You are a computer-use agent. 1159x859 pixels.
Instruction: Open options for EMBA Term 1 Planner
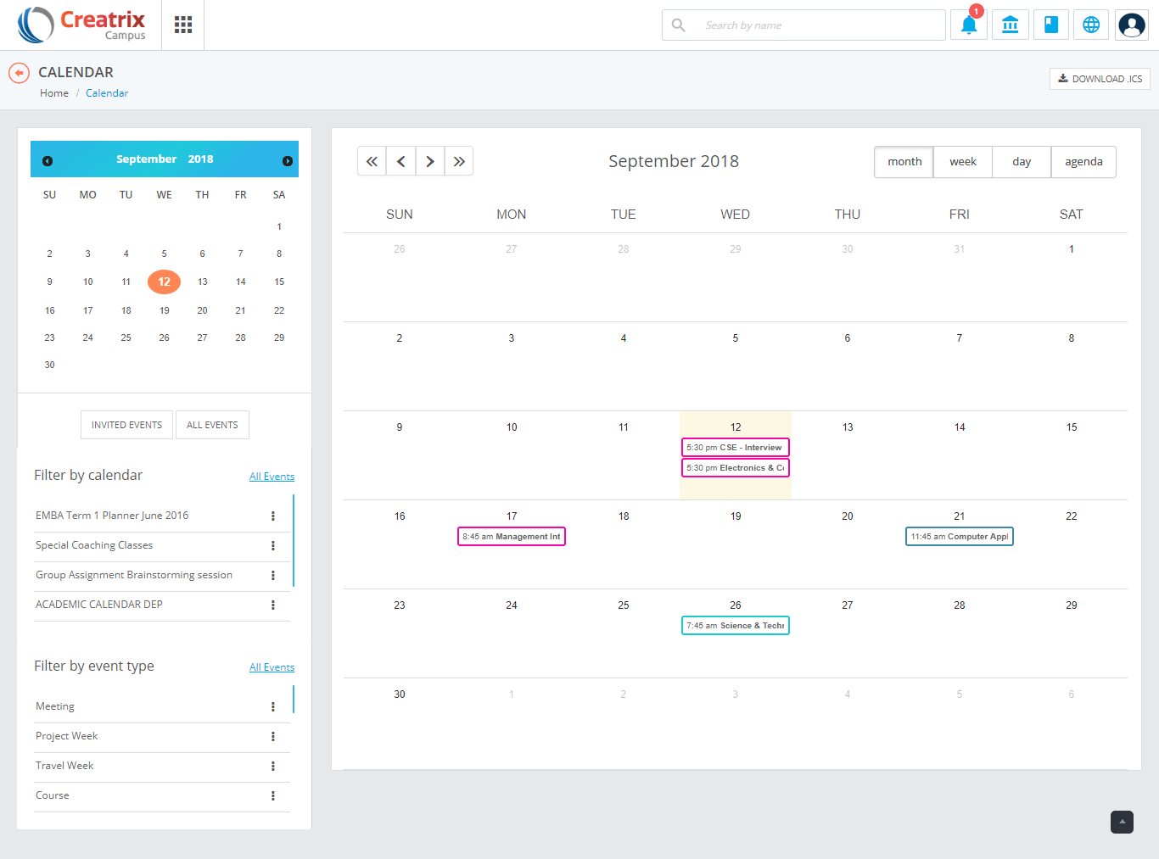(273, 516)
